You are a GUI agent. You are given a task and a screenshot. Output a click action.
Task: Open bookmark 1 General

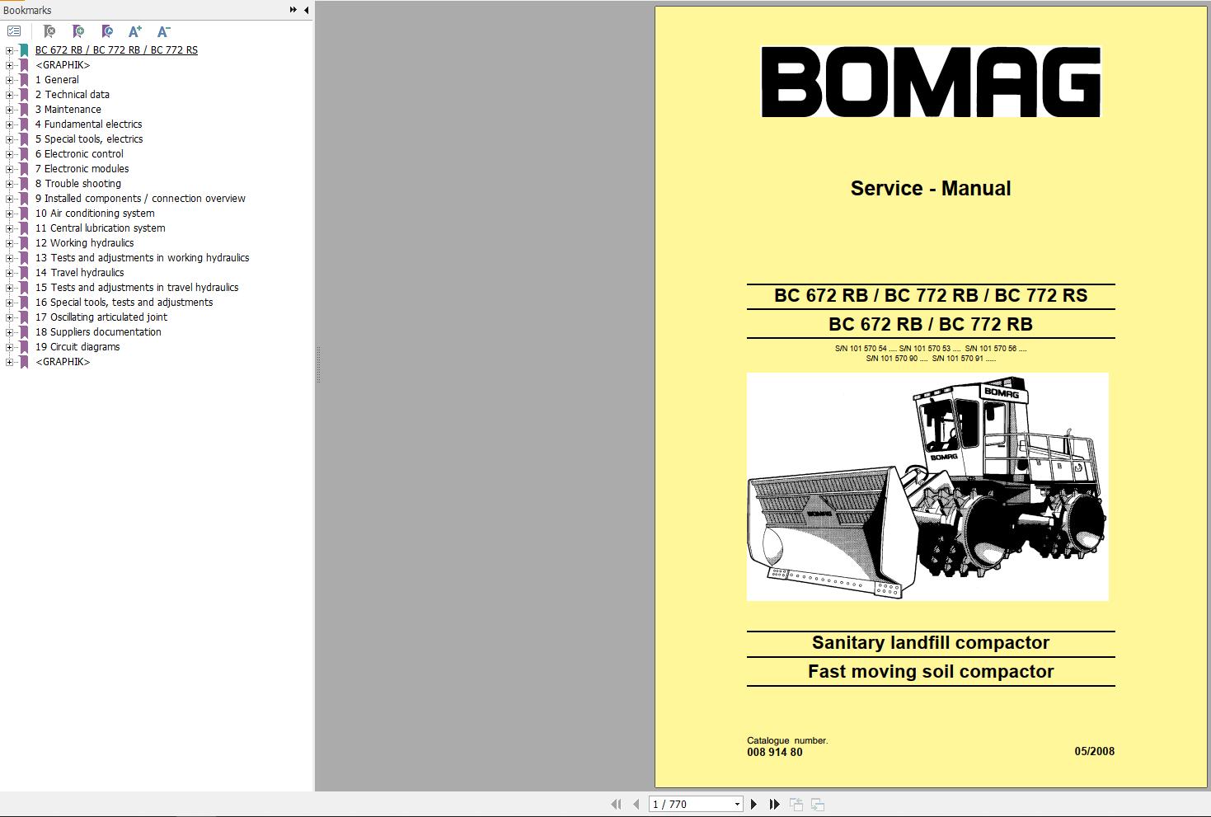point(57,80)
